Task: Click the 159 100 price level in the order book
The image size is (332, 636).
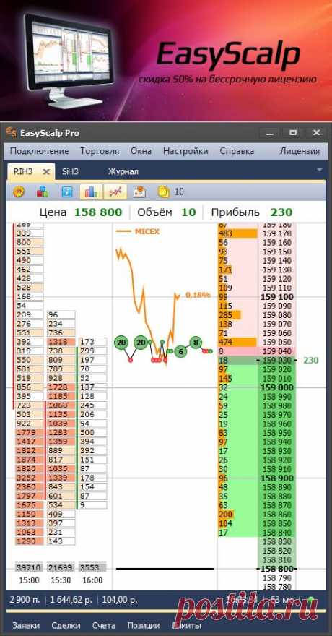Action: [278, 297]
